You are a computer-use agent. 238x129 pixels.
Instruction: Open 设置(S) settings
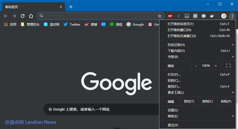pyautogui.click(x=198, y=110)
